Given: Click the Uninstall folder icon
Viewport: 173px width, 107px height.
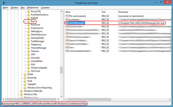Looking at the screenshot, I should pyautogui.click(x=28, y=58).
